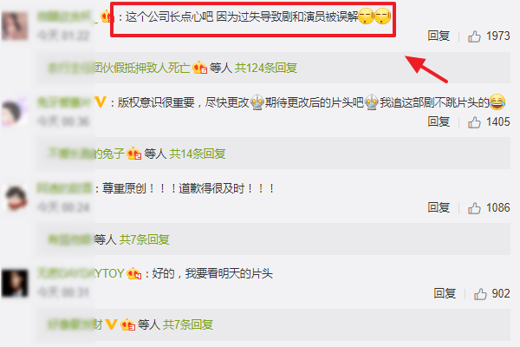Like the 尊重原创 comment with 1086 likes
The width and height of the screenshot is (520, 347).
pos(474,208)
